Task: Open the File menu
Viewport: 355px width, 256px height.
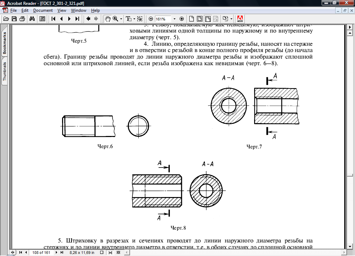Action: click(14, 10)
